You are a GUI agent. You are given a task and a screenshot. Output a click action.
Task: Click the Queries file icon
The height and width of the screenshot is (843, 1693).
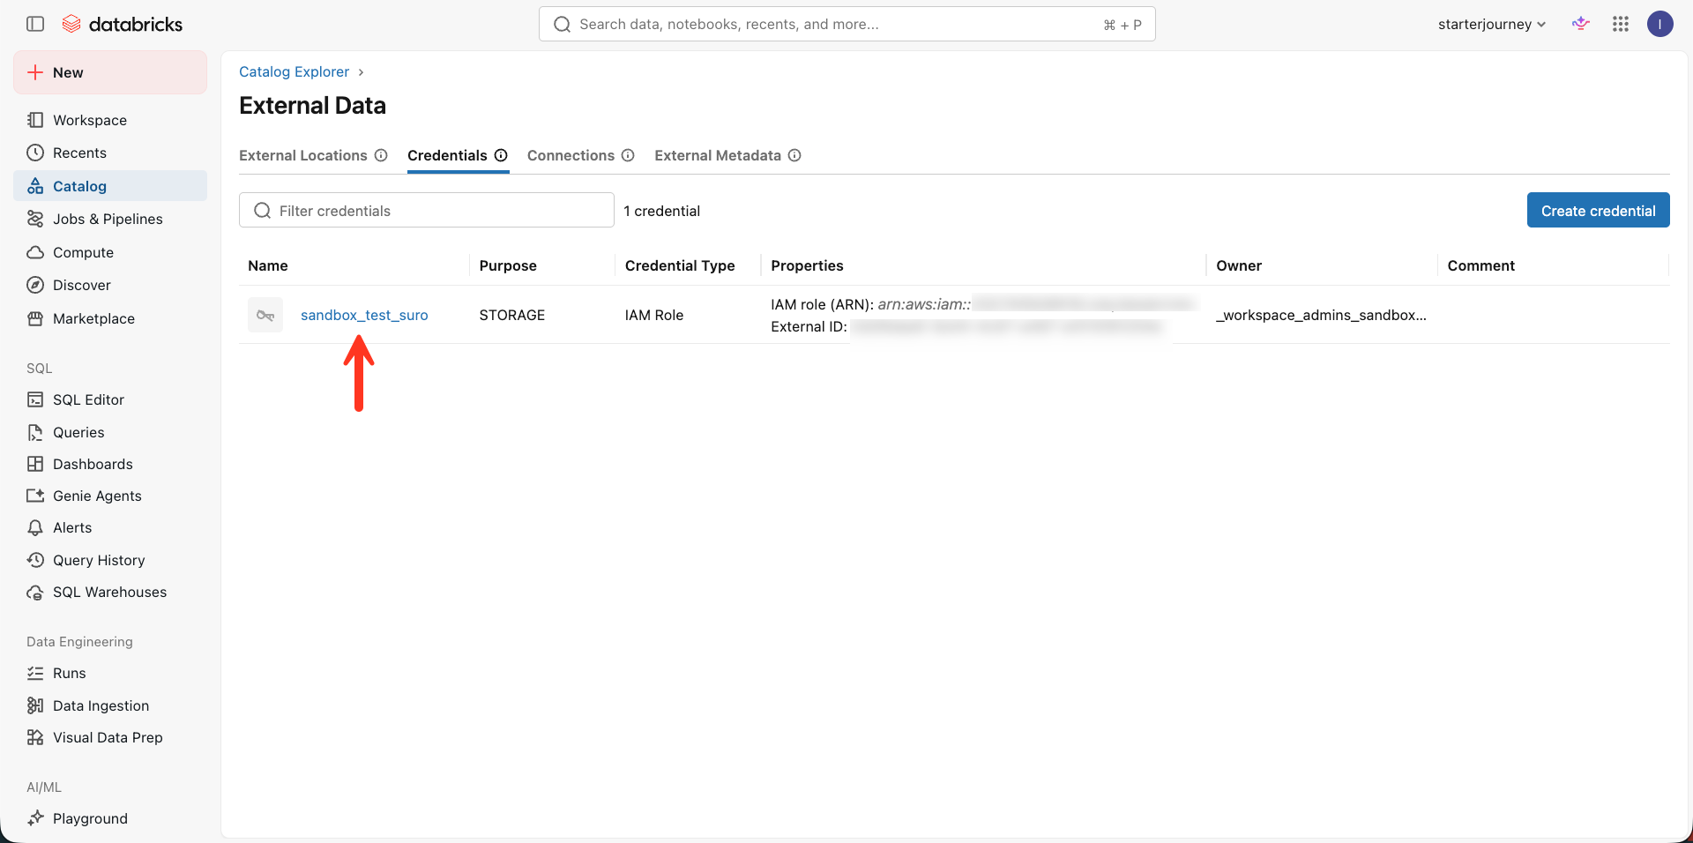[35, 432]
